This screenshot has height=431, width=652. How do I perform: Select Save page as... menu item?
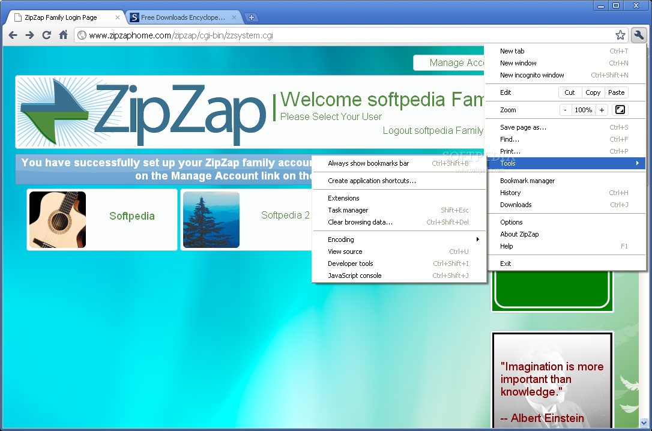[565, 127]
